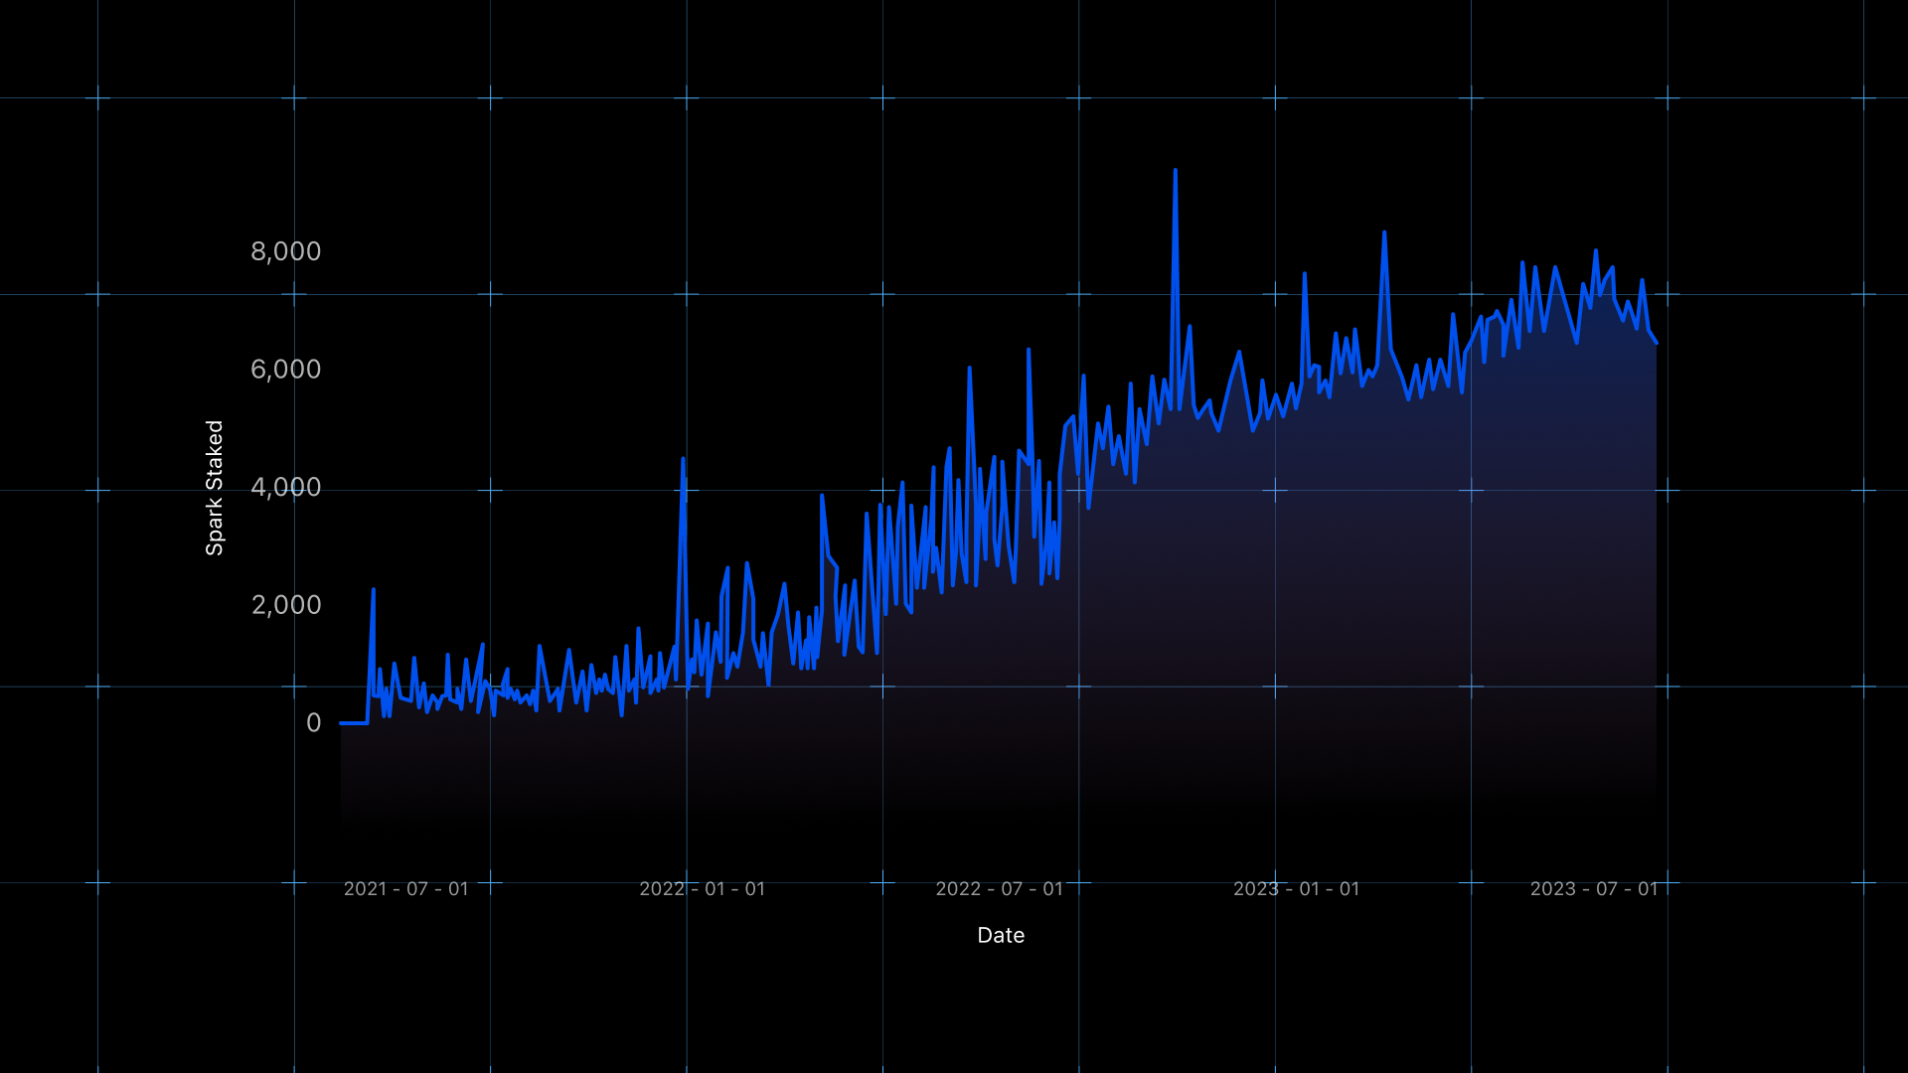Click the 2022 - 01 - 01 date label

[x=702, y=889]
